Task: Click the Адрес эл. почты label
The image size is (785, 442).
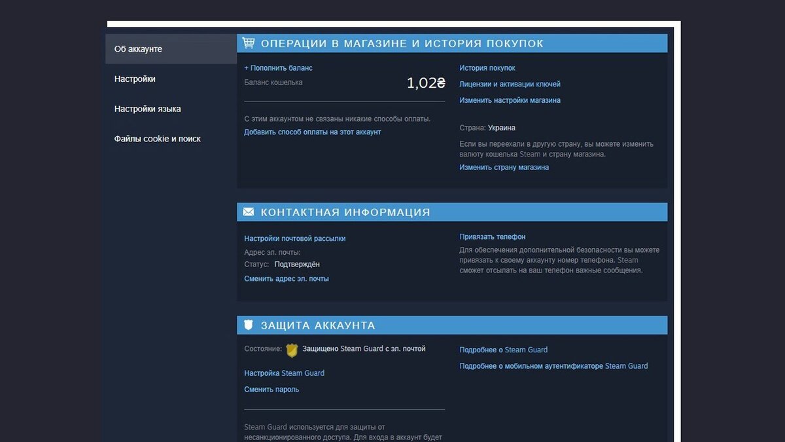Action: click(x=272, y=253)
